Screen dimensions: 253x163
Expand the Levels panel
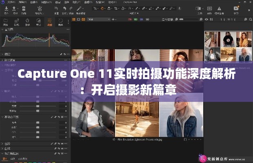tap(2, 143)
